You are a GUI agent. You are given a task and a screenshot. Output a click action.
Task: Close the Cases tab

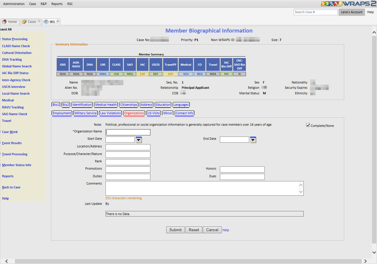pos(39,21)
